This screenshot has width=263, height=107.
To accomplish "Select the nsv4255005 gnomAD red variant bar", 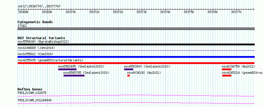I will coord(136,63).
